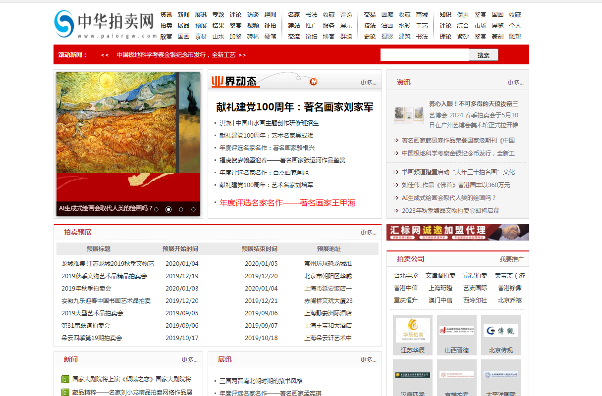
Task: Open preview 安徽九乐迎春中国书画艺术品拍卖
Action: (106, 301)
